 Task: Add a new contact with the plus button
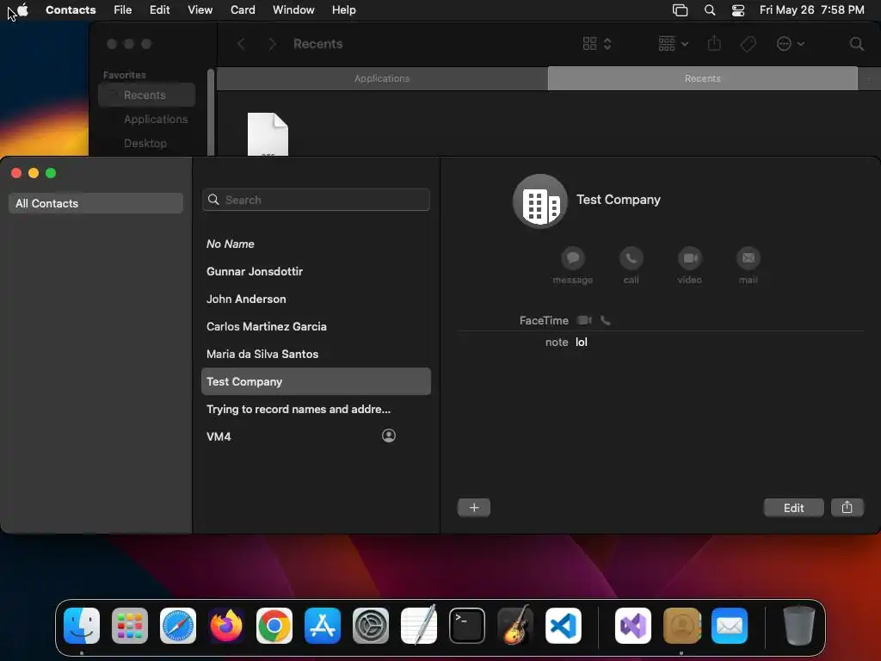[x=474, y=508]
